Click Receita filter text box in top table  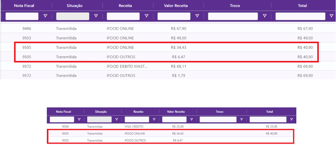click(x=123, y=16)
